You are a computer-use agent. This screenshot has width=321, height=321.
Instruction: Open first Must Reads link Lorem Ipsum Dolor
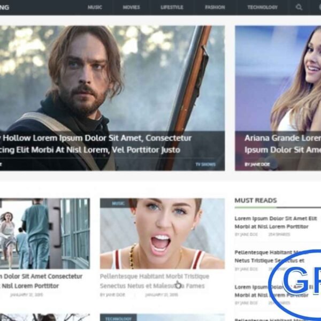[x=276, y=223]
